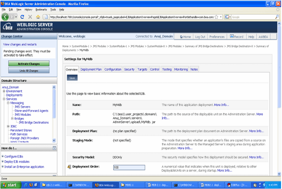Switch to the Security tab

click(x=129, y=70)
